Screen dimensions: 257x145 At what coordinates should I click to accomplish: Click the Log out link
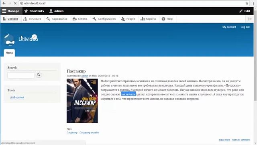click(245, 27)
